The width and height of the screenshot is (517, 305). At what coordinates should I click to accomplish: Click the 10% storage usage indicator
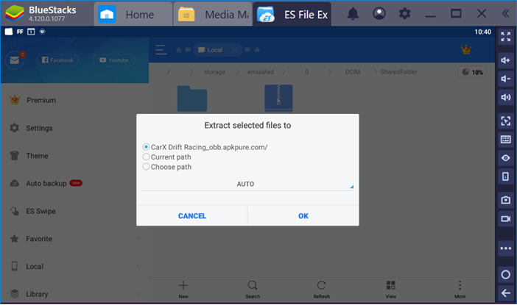(473, 72)
